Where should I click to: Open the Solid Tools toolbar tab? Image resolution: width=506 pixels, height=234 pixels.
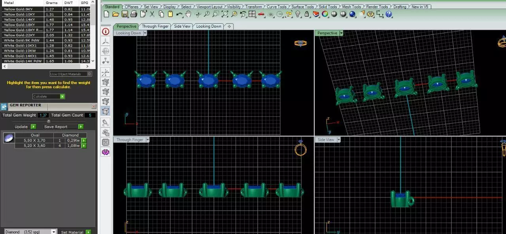[328, 7]
